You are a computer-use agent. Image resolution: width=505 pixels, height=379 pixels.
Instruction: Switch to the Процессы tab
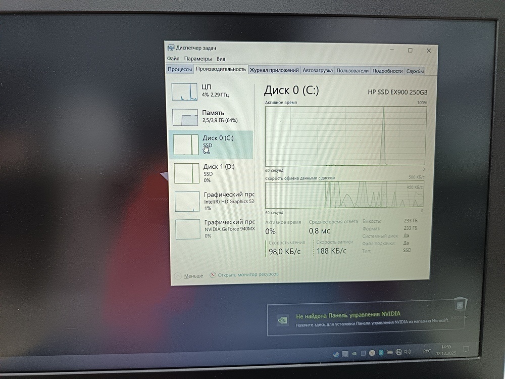(179, 69)
